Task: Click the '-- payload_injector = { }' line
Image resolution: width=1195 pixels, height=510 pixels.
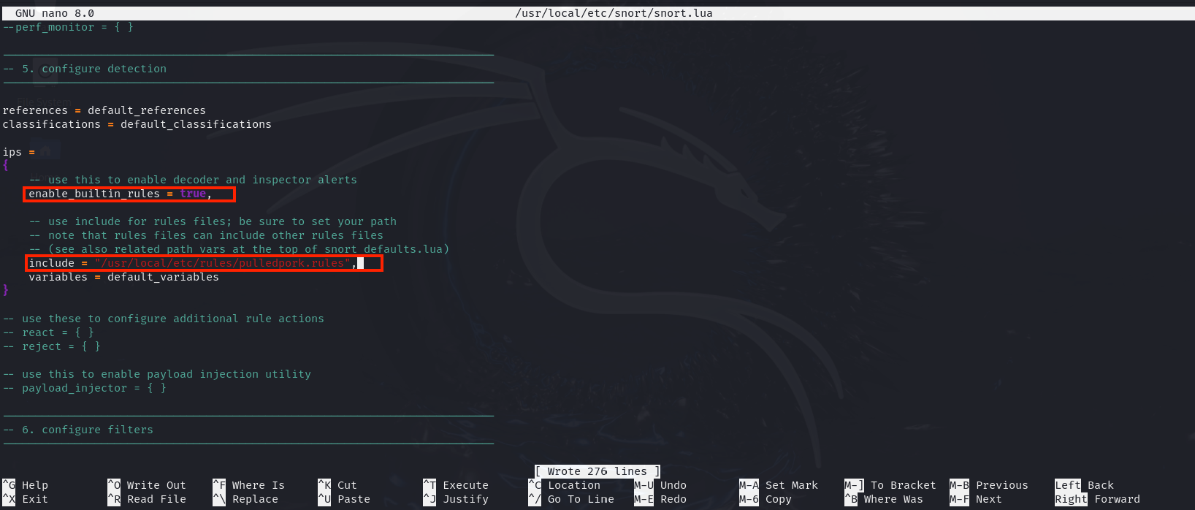Action: pyautogui.click(x=84, y=388)
